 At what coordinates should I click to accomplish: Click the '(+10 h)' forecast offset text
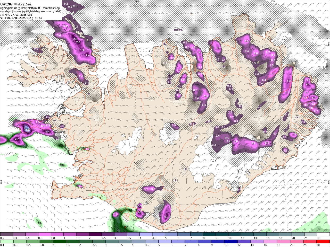coord(37,18)
